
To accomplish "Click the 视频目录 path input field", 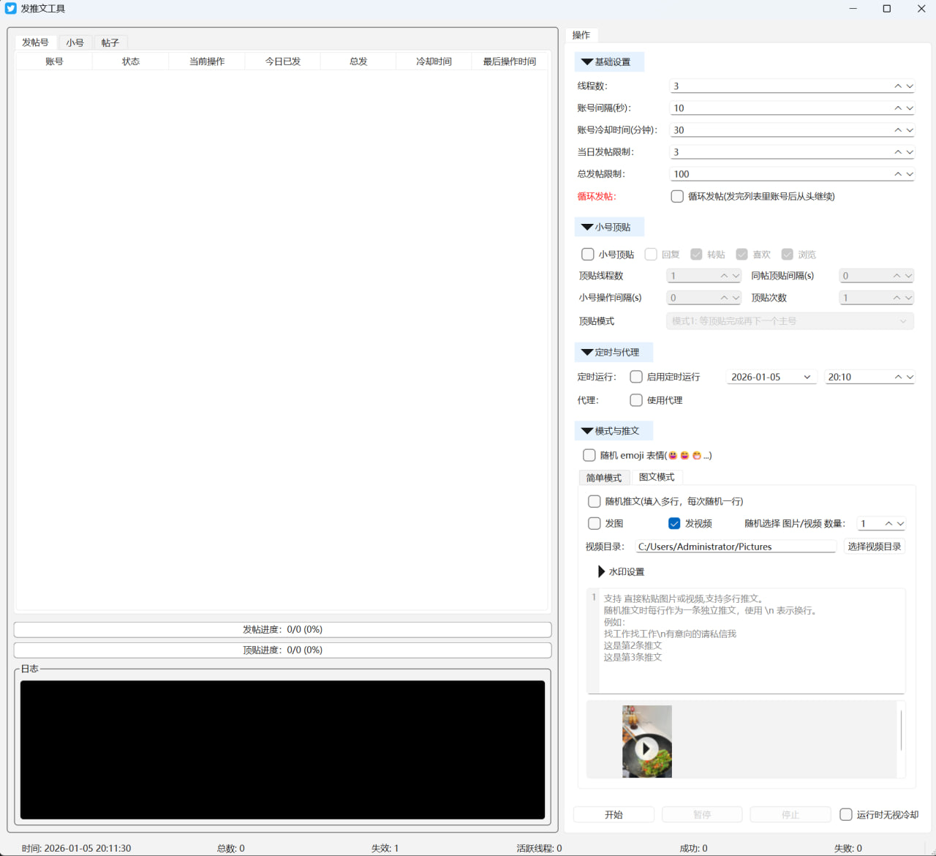I will tap(735, 547).
